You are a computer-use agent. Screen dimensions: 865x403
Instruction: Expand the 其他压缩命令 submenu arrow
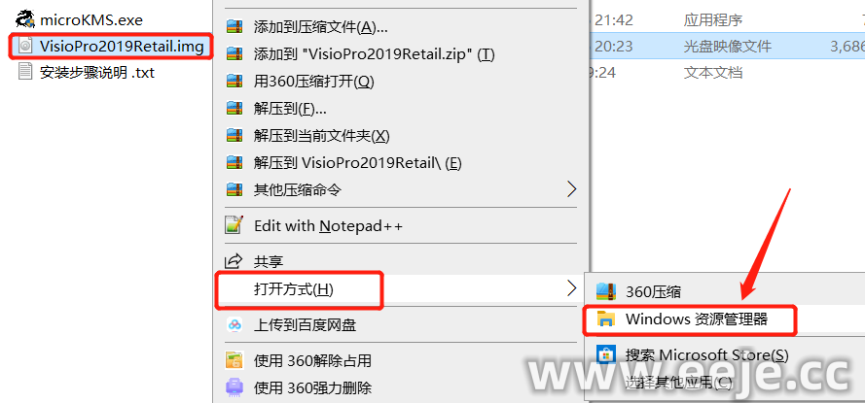tap(572, 189)
